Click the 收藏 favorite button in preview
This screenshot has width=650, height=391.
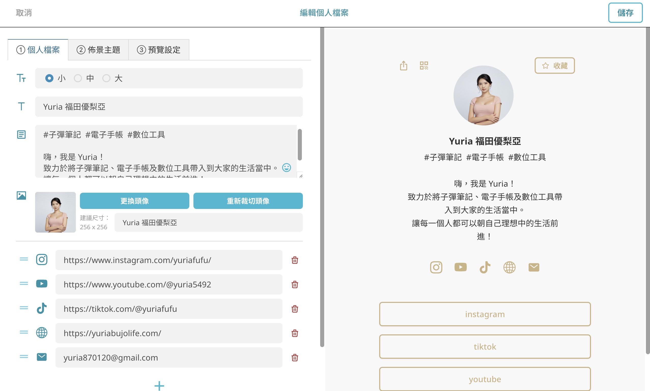coord(555,66)
